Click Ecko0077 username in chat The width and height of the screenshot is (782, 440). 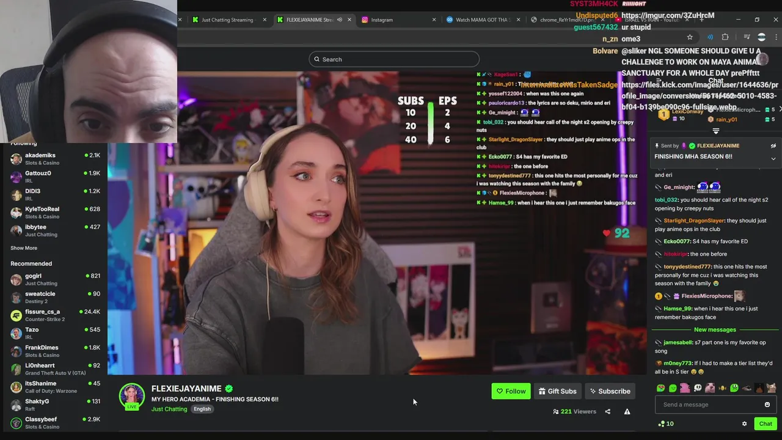(x=678, y=241)
